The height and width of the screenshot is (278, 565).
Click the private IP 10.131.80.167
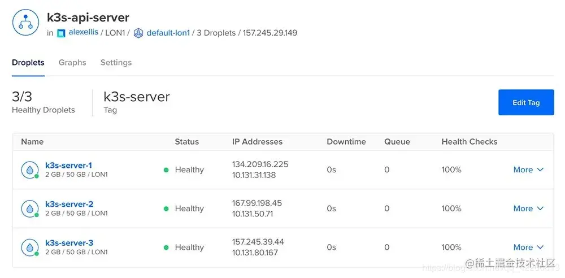coord(255,253)
